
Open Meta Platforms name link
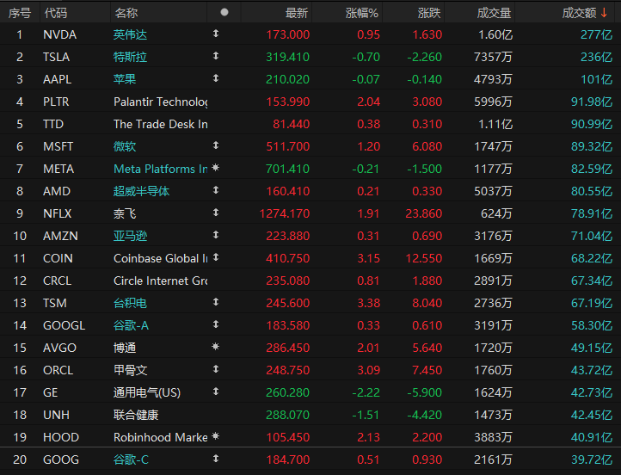coord(160,169)
